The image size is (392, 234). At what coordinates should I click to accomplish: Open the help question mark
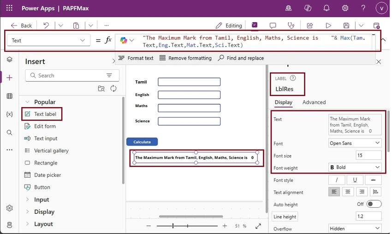pyautogui.click(x=363, y=8)
